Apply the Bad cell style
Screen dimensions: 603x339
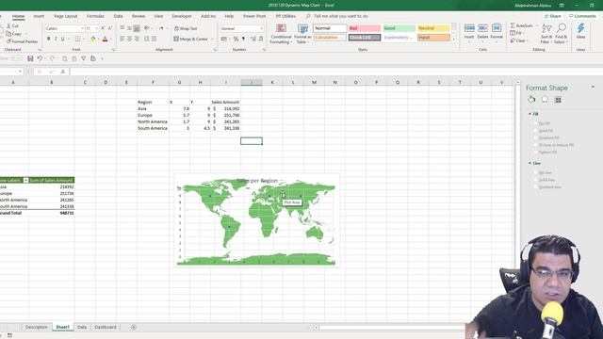point(365,28)
